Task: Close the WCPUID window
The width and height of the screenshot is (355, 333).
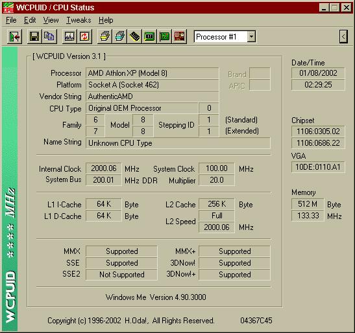Action: click(x=347, y=8)
